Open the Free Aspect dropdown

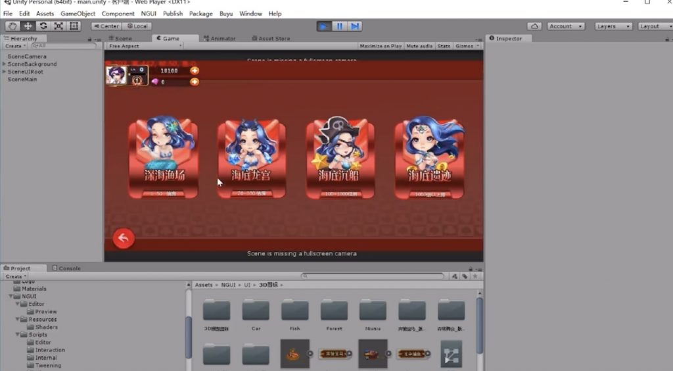tap(145, 46)
